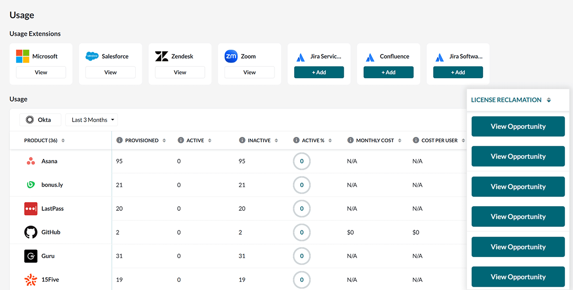Click the 15Five logo icon
Image resolution: width=573 pixels, height=290 pixels.
31,280
